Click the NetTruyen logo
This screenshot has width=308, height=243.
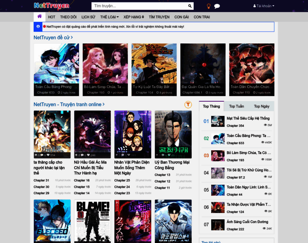pos(51,6)
